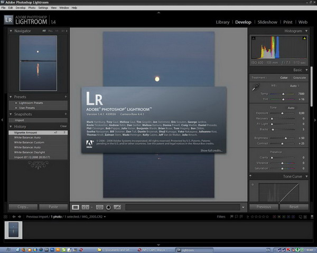Open the toolbar content dropdown arrow
The image size is (317, 253).
coord(243,207)
